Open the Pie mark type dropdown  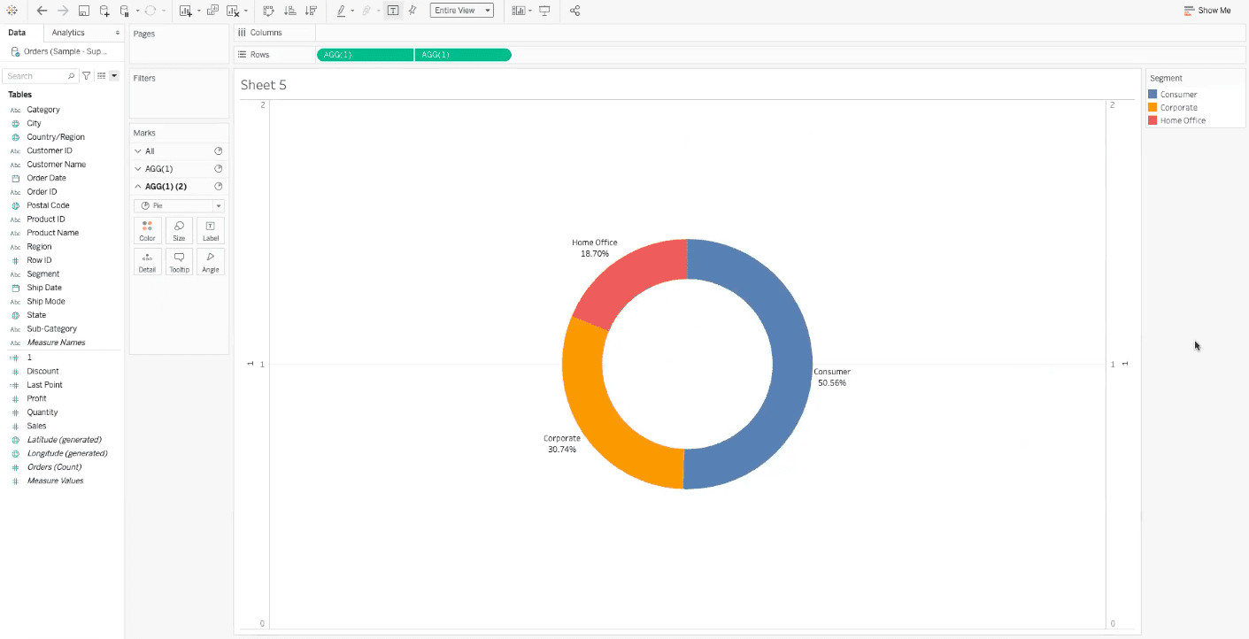tap(179, 205)
